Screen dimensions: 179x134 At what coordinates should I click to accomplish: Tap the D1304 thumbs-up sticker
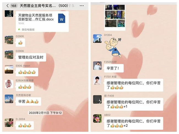point(113,48)
